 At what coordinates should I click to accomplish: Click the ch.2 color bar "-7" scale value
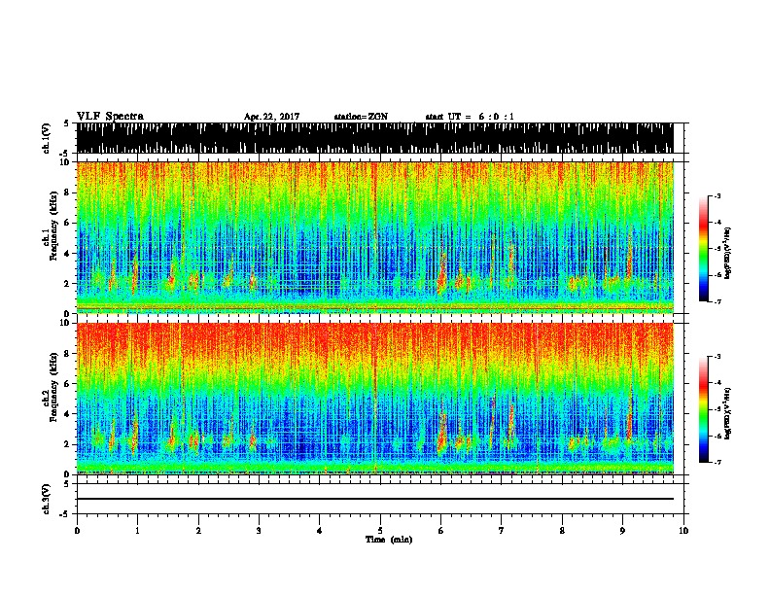tap(717, 462)
